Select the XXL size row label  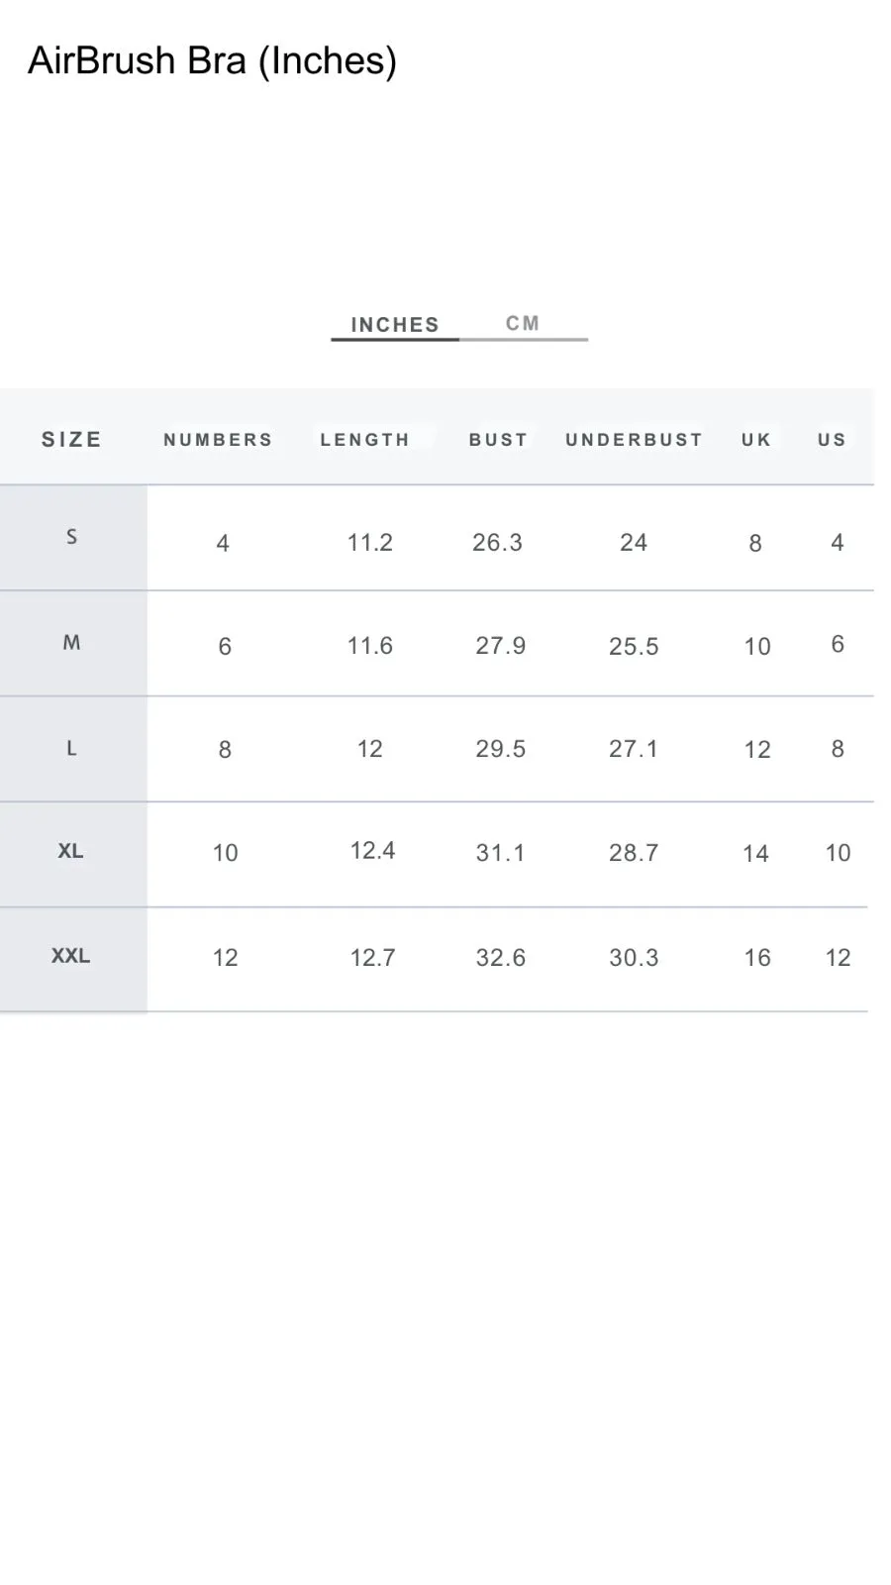pos(70,956)
